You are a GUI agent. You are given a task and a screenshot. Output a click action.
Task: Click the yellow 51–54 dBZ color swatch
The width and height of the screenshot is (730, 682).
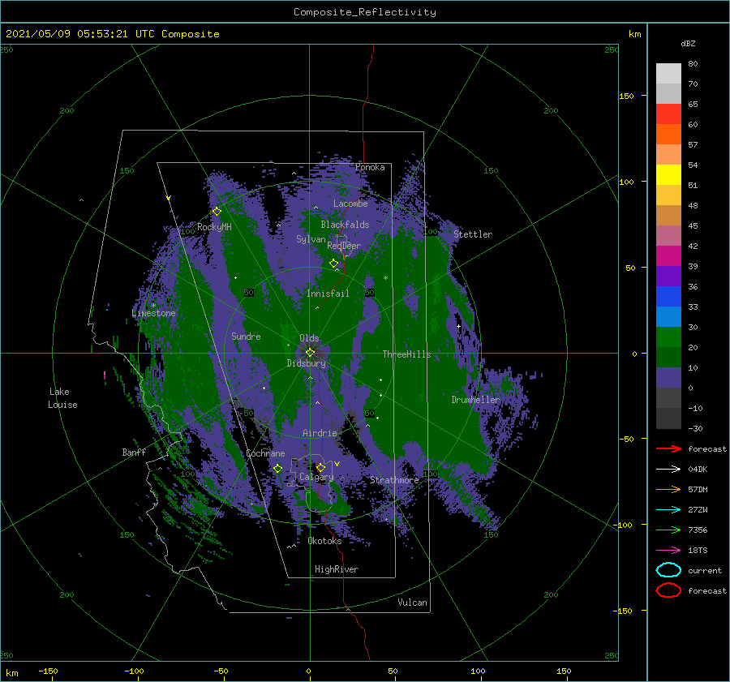tap(668, 175)
